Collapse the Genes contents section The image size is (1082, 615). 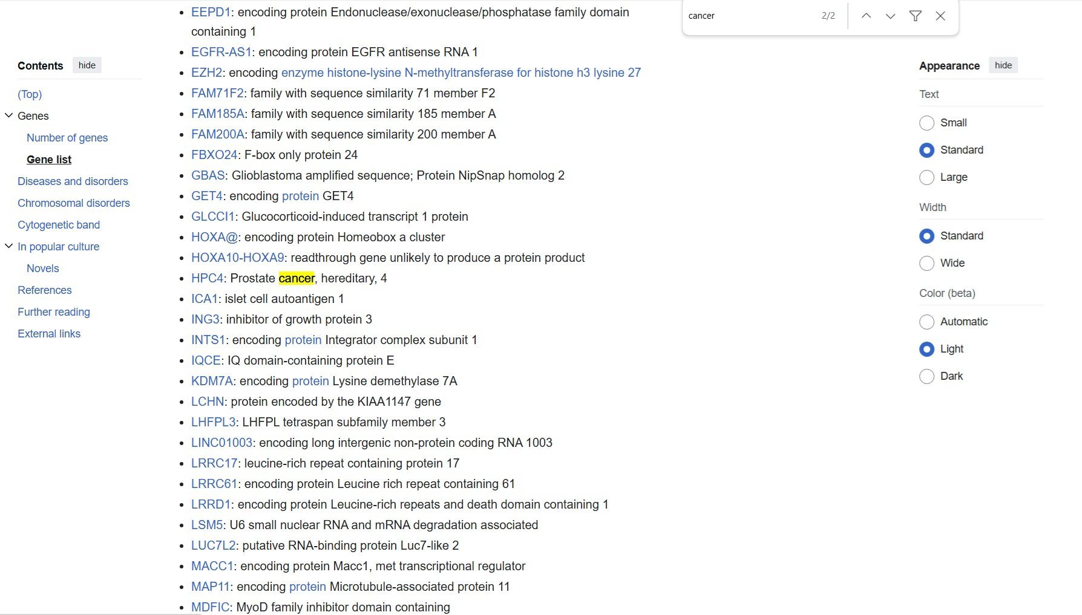9,116
